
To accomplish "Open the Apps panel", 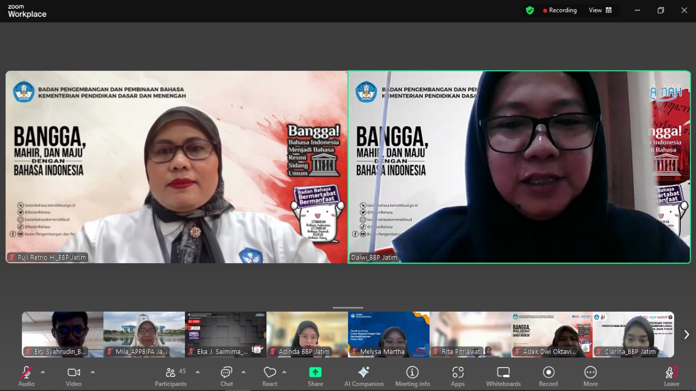I will (x=458, y=376).
